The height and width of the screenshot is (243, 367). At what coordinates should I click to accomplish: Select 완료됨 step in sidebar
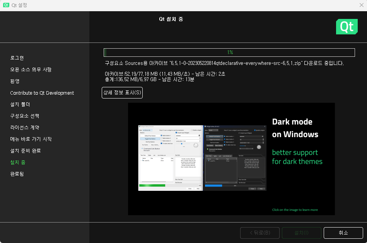(17, 174)
